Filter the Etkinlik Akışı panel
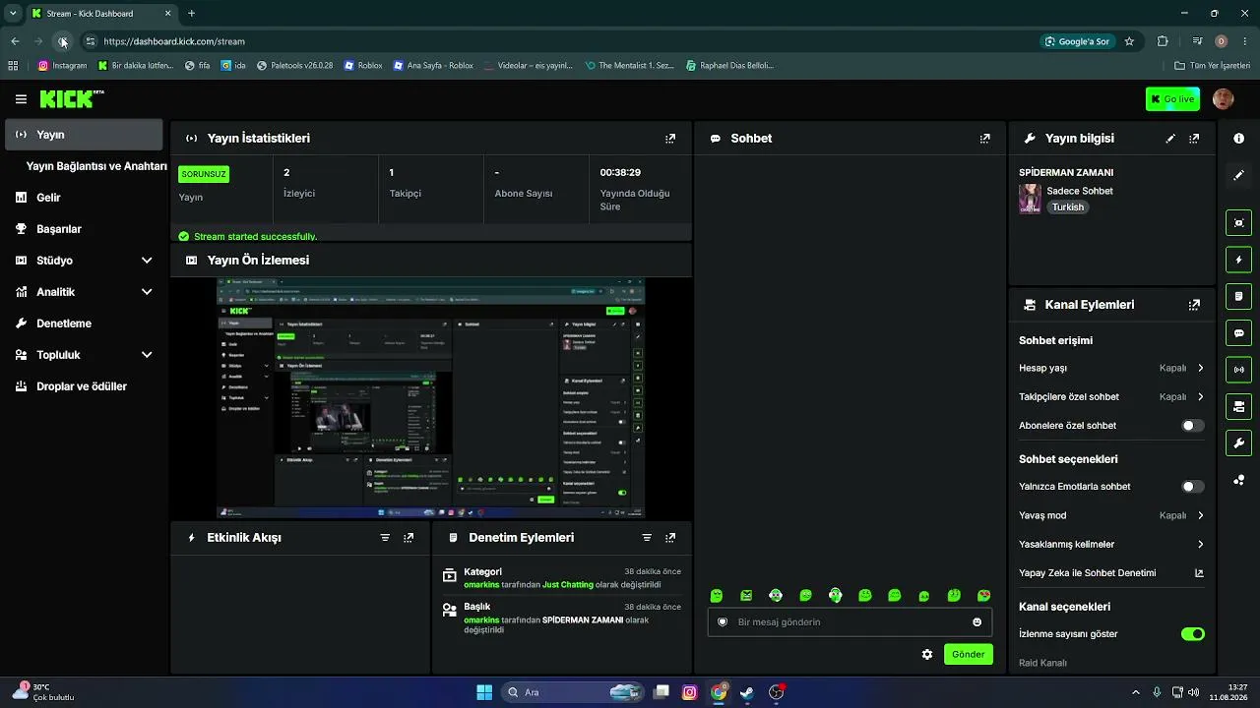Screen dimensions: 1260x708 click(385, 538)
